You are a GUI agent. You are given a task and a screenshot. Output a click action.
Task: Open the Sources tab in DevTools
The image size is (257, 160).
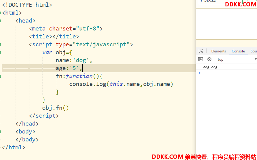[x=254, y=51]
